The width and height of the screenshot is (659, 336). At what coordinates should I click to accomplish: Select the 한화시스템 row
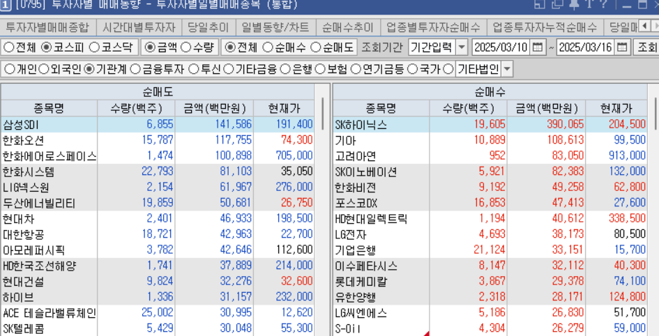(x=157, y=171)
